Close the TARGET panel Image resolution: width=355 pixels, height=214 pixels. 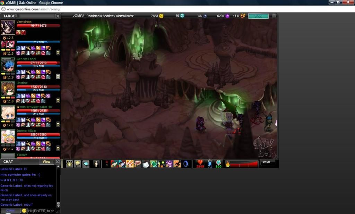point(58,16)
